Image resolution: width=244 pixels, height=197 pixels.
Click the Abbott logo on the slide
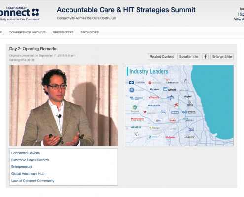pyautogui.click(x=170, y=89)
